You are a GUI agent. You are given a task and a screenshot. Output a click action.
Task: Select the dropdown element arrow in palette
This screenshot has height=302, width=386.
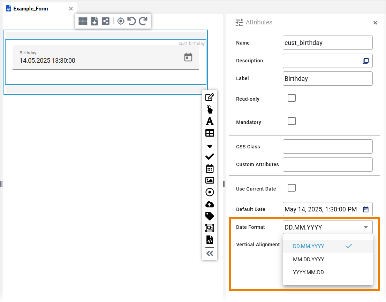pyautogui.click(x=210, y=147)
